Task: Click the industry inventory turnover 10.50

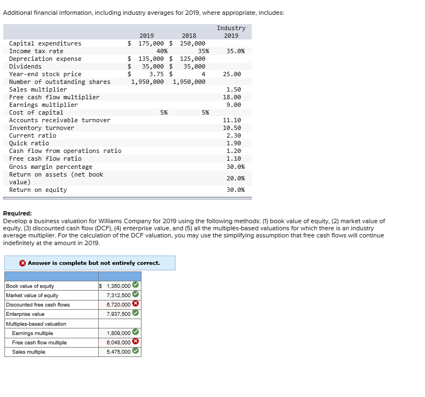Action: (x=232, y=128)
